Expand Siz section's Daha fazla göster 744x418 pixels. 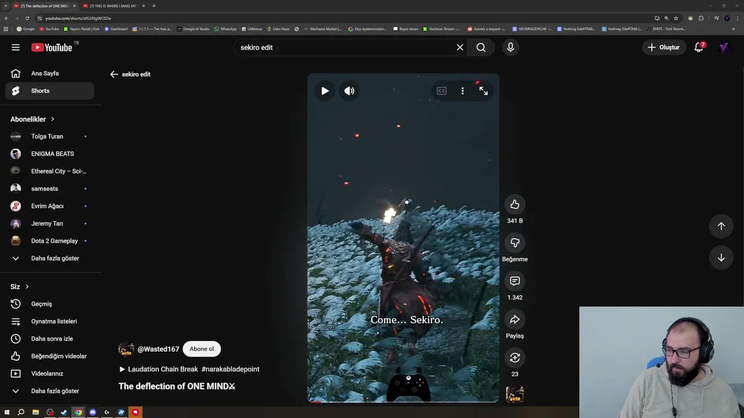pos(49,391)
